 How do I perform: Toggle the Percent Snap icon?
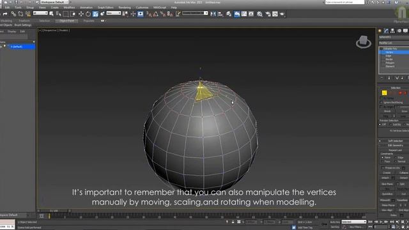click(x=163, y=14)
